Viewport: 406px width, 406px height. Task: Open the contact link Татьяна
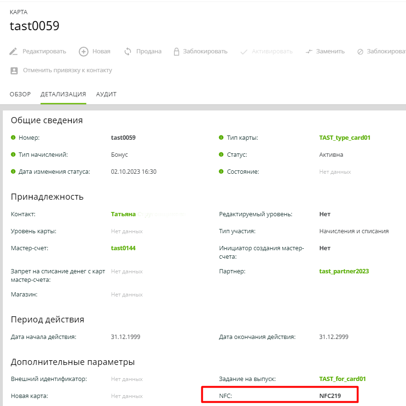point(123,214)
